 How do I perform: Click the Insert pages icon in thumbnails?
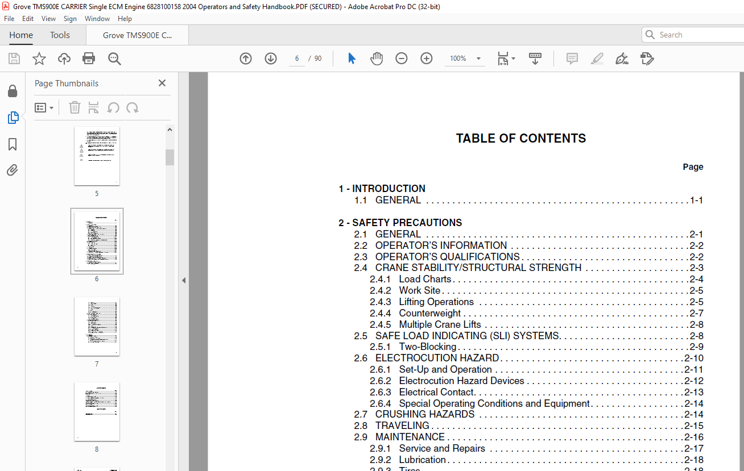pyautogui.click(x=94, y=108)
